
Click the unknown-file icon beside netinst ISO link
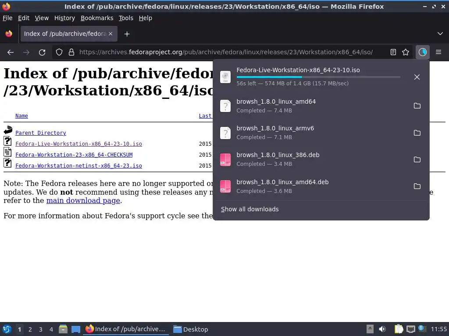click(8, 163)
